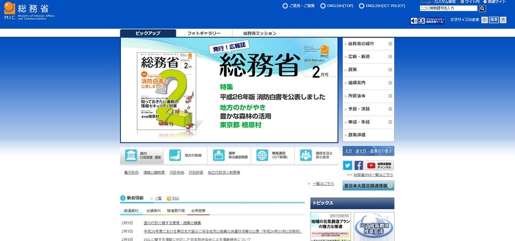Open the ENGLISH(TOP) link
This screenshot has height=241, width=515.
point(337,6)
